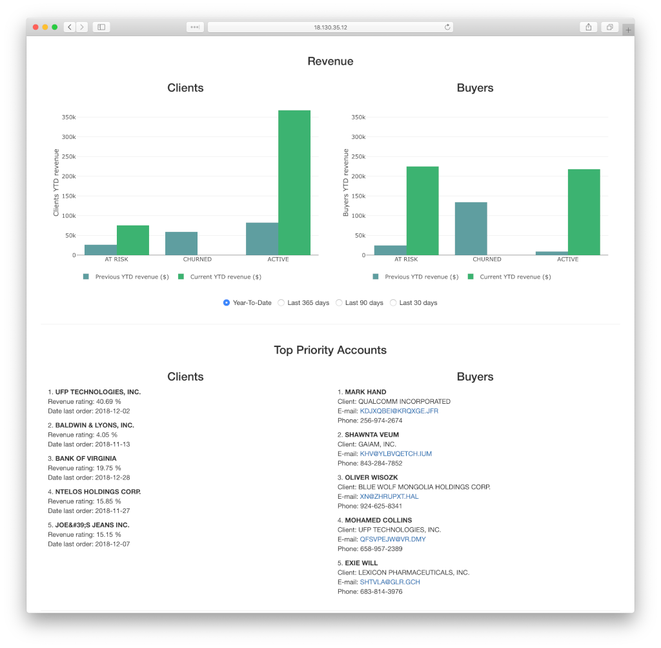Click Client: LEXICON PHARMACEUTICALS, INC. text
661x648 pixels.
(403, 572)
